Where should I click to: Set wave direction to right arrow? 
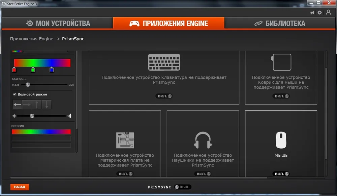tap(27, 105)
